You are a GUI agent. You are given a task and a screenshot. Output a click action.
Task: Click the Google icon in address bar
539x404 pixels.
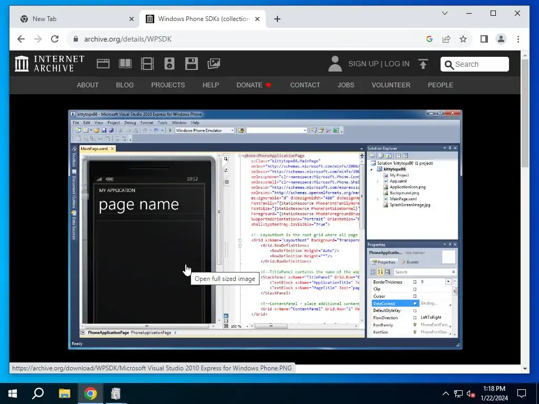pos(429,39)
